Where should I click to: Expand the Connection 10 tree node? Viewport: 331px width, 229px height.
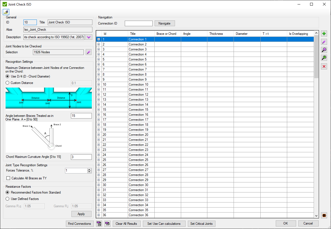coord(99,85)
